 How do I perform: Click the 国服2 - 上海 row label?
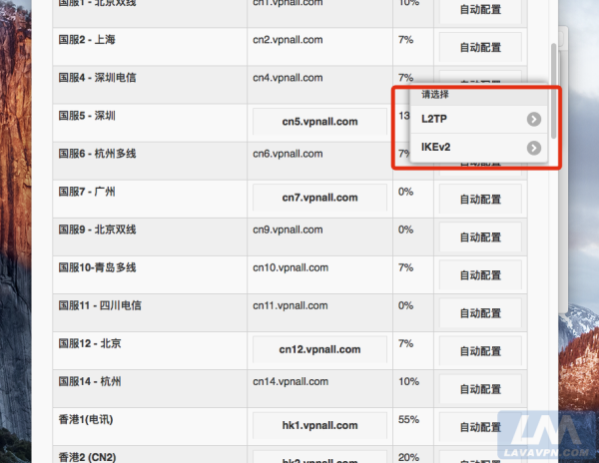point(87,40)
